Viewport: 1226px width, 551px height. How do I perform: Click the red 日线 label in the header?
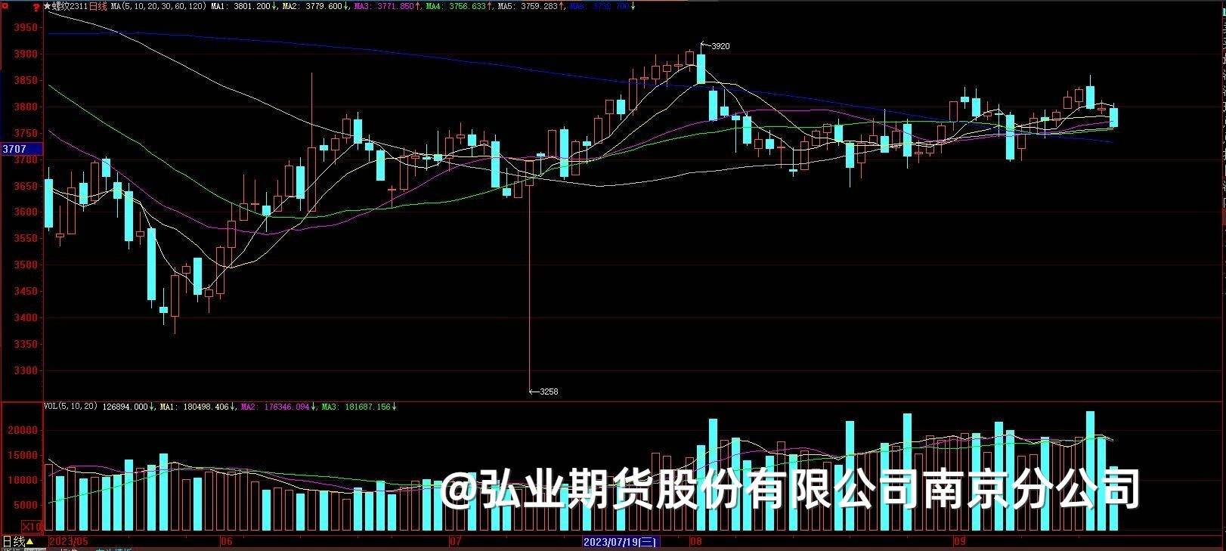click(98, 6)
